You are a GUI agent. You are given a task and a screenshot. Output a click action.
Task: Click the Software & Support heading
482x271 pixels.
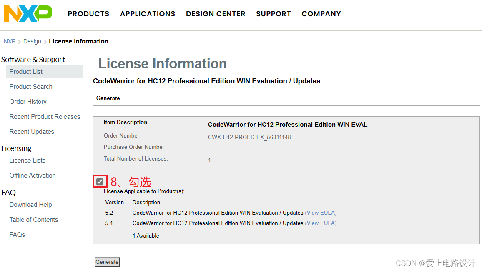point(33,59)
